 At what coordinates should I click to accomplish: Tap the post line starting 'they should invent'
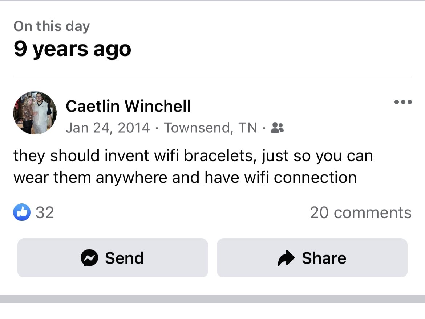(x=193, y=156)
